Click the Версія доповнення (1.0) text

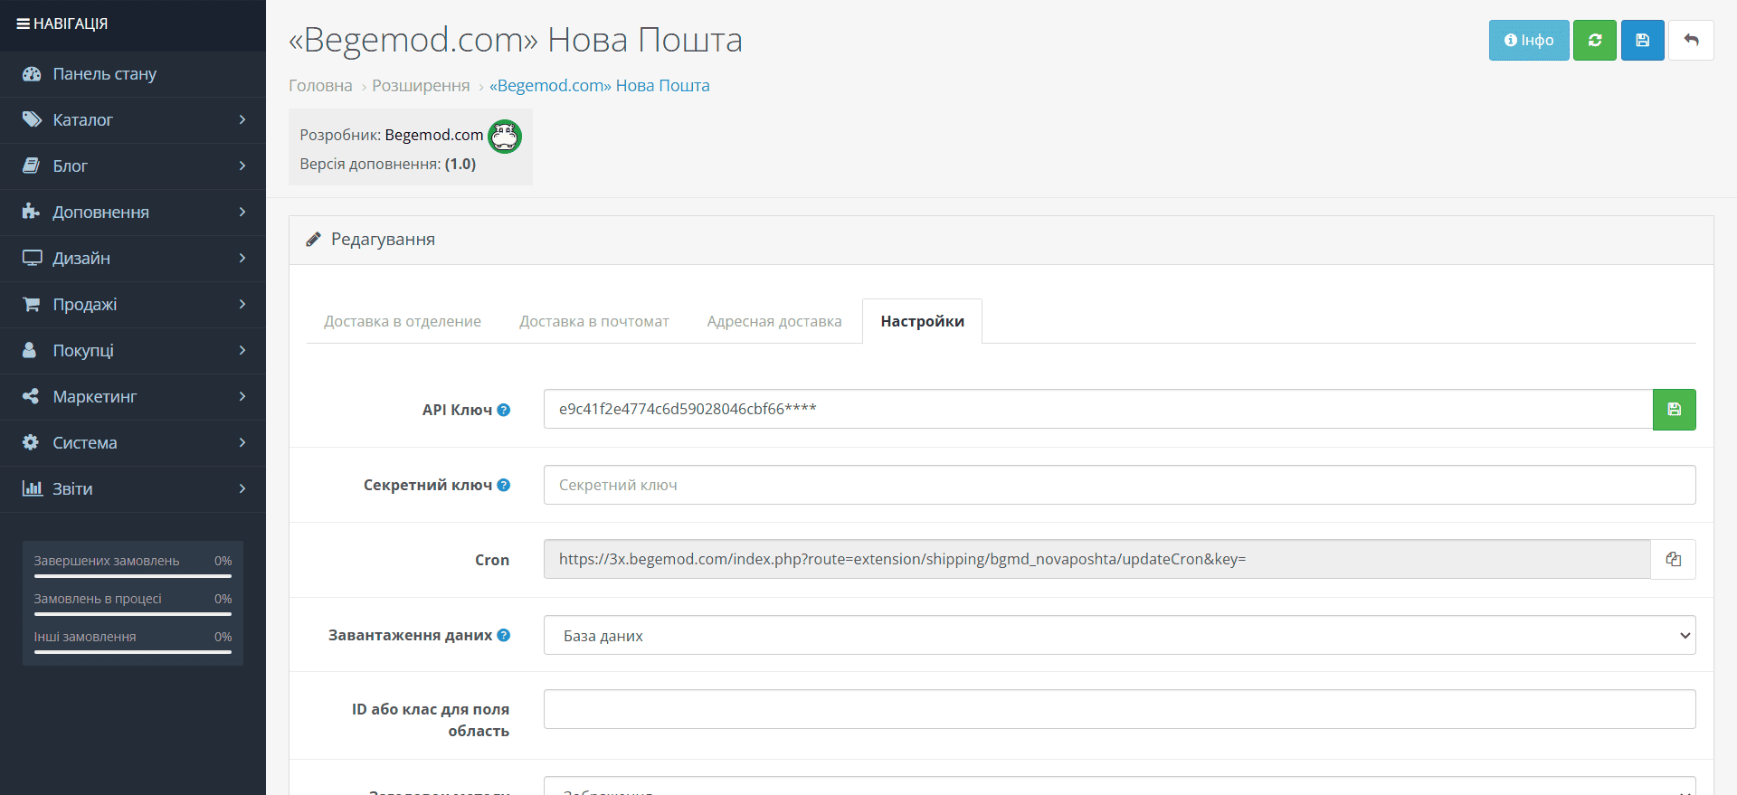click(388, 164)
